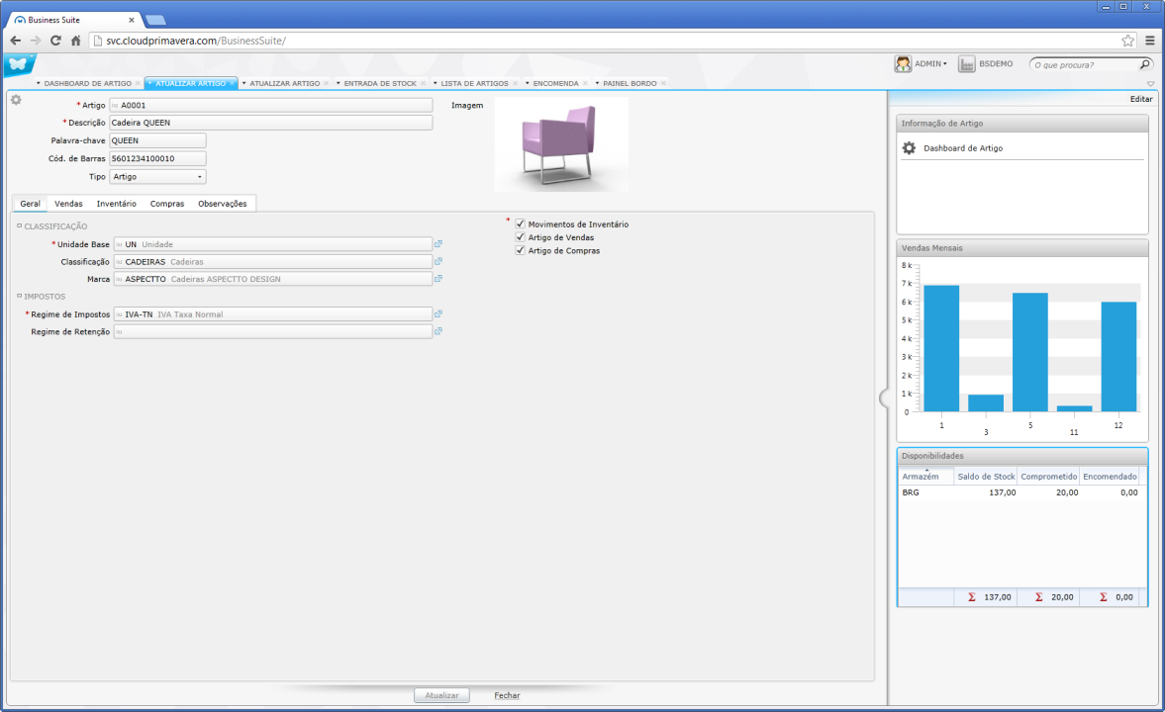Click the Editar link

(x=1140, y=99)
